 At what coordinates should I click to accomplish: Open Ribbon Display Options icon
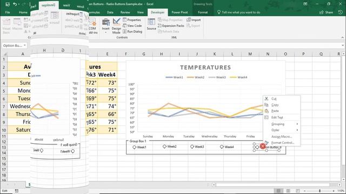pos(305,4)
